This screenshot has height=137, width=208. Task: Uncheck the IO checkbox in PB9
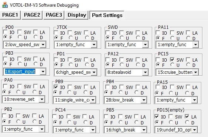[x=56, y=87]
